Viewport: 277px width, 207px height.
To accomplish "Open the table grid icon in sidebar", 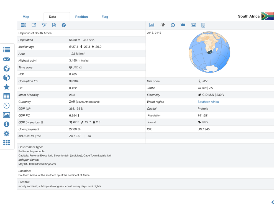I will click(x=7, y=96).
